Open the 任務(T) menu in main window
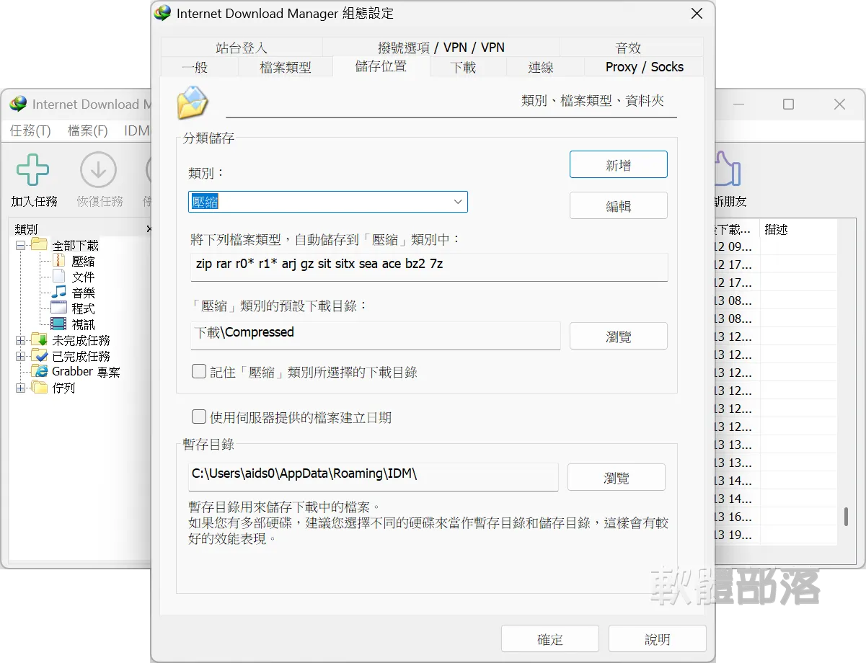866x663 pixels. click(30, 130)
